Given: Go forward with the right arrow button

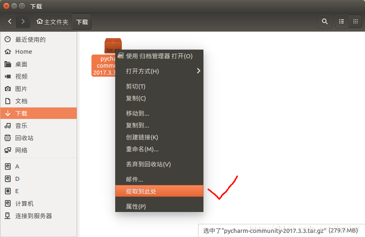Looking at the screenshot, I should pos(23,22).
